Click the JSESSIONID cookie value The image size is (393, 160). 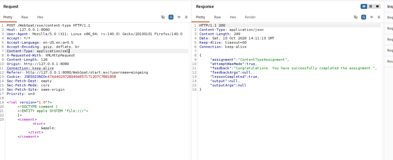coord(82,77)
